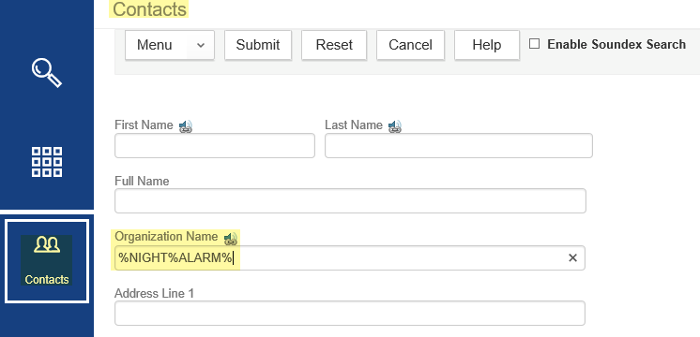Open Help for this page
The height and width of the screenshot is (337, 700).
tap(487, 45)
